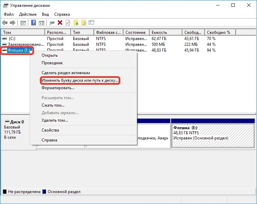This screenshot has width=257, height=204.
Task: Click the 222 МБ free space cell
Action: point(191,44)
